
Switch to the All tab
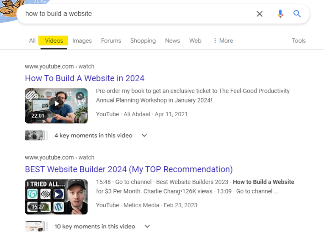pos(32,41)
